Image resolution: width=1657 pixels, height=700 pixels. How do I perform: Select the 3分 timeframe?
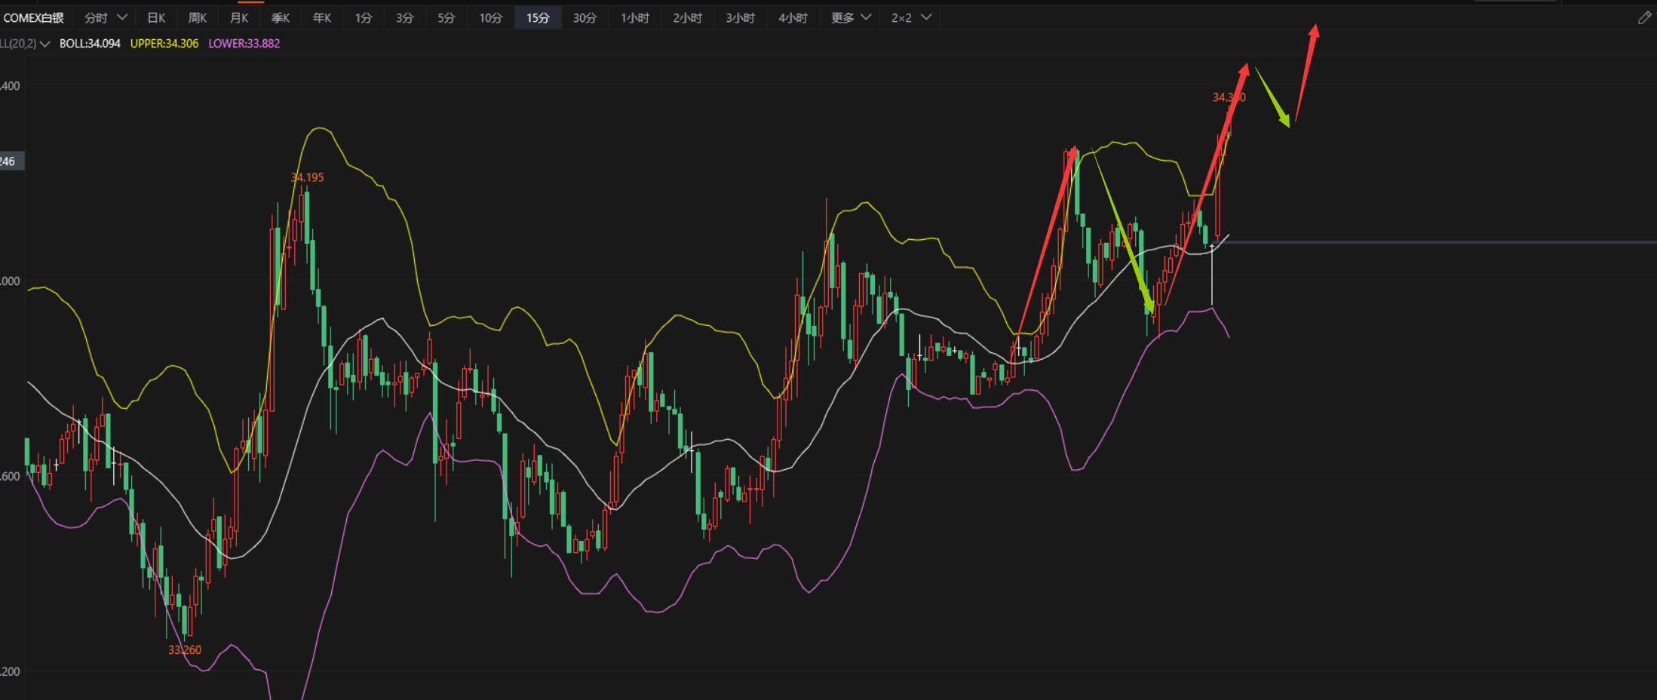405,17
